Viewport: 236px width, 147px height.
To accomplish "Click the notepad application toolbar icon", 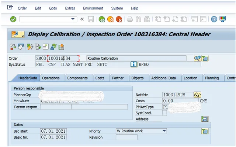I will [x=21, y=47].
